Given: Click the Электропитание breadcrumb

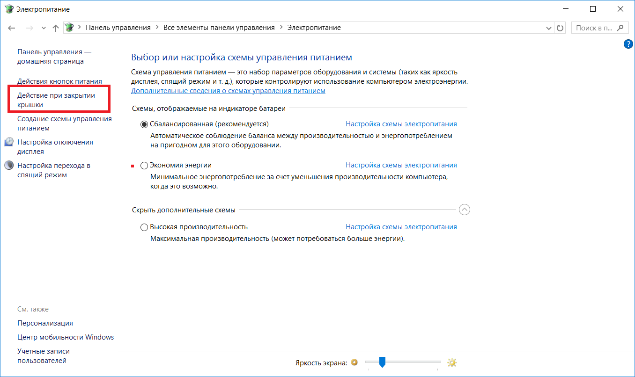Looking at the screenshot, I should point(314,28).
